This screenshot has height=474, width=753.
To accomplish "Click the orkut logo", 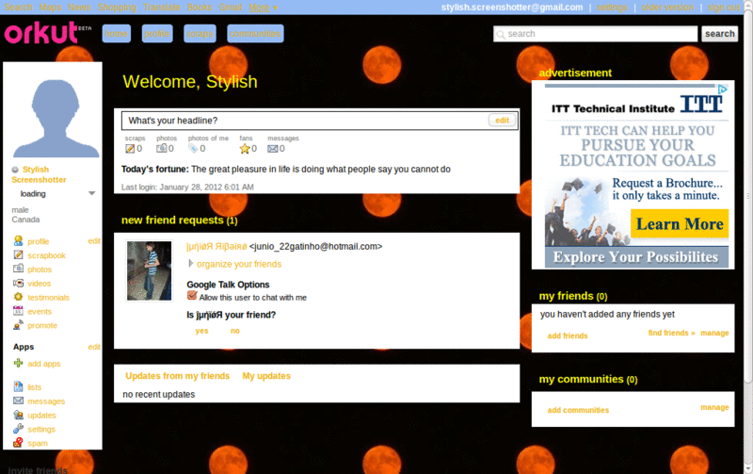I will click(48, 33).
